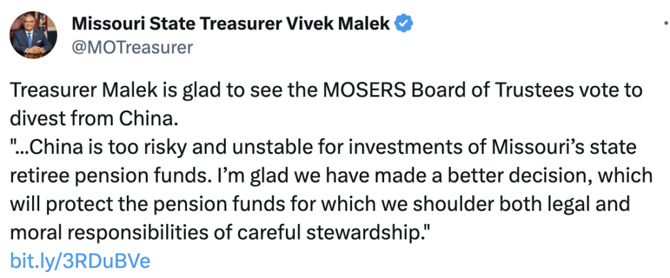Visit the @MOTreasurer handle

coord(132,48)
